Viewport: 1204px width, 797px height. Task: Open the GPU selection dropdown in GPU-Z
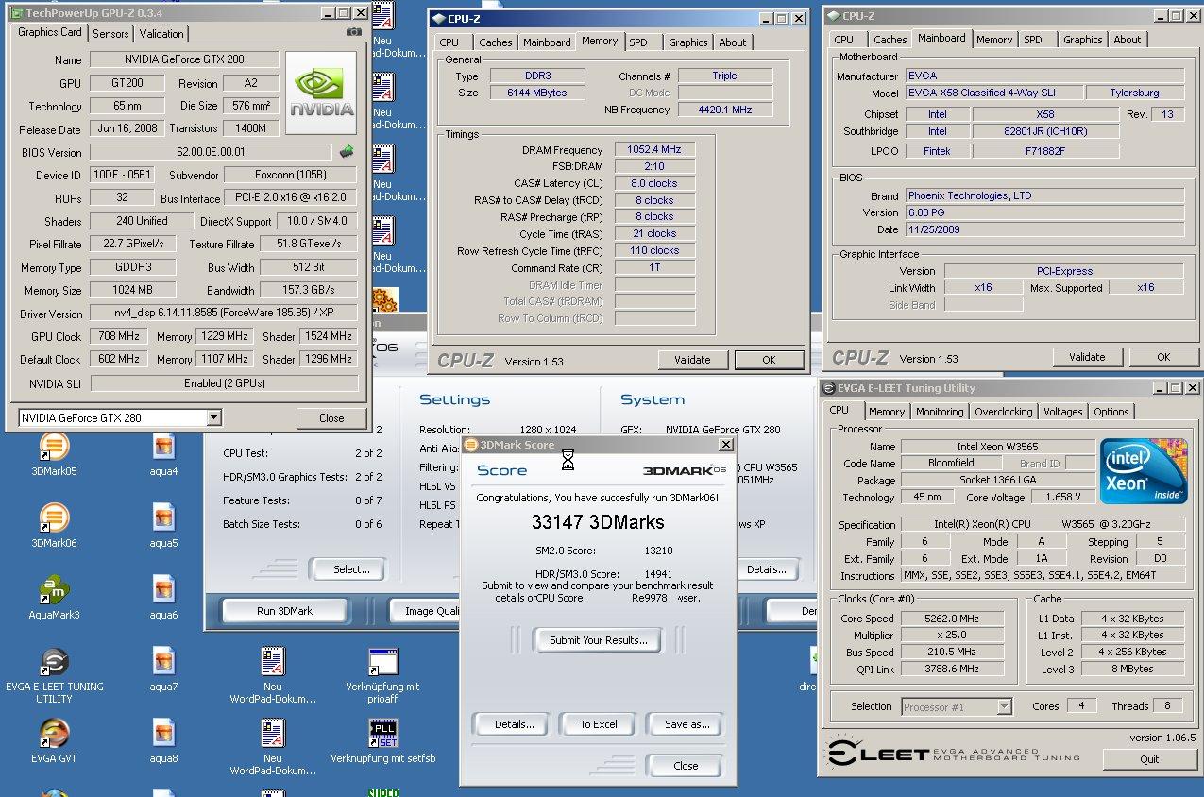point(214,417)
